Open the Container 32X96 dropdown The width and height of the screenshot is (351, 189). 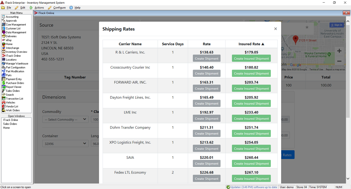(65, 143)
